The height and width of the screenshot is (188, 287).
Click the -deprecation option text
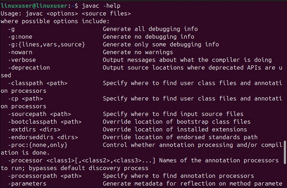click(29, 67)
